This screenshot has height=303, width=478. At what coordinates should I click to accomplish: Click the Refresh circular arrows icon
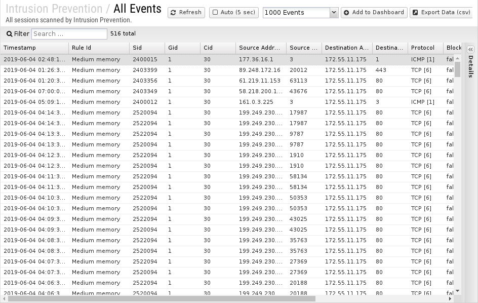tap(173, 13)
